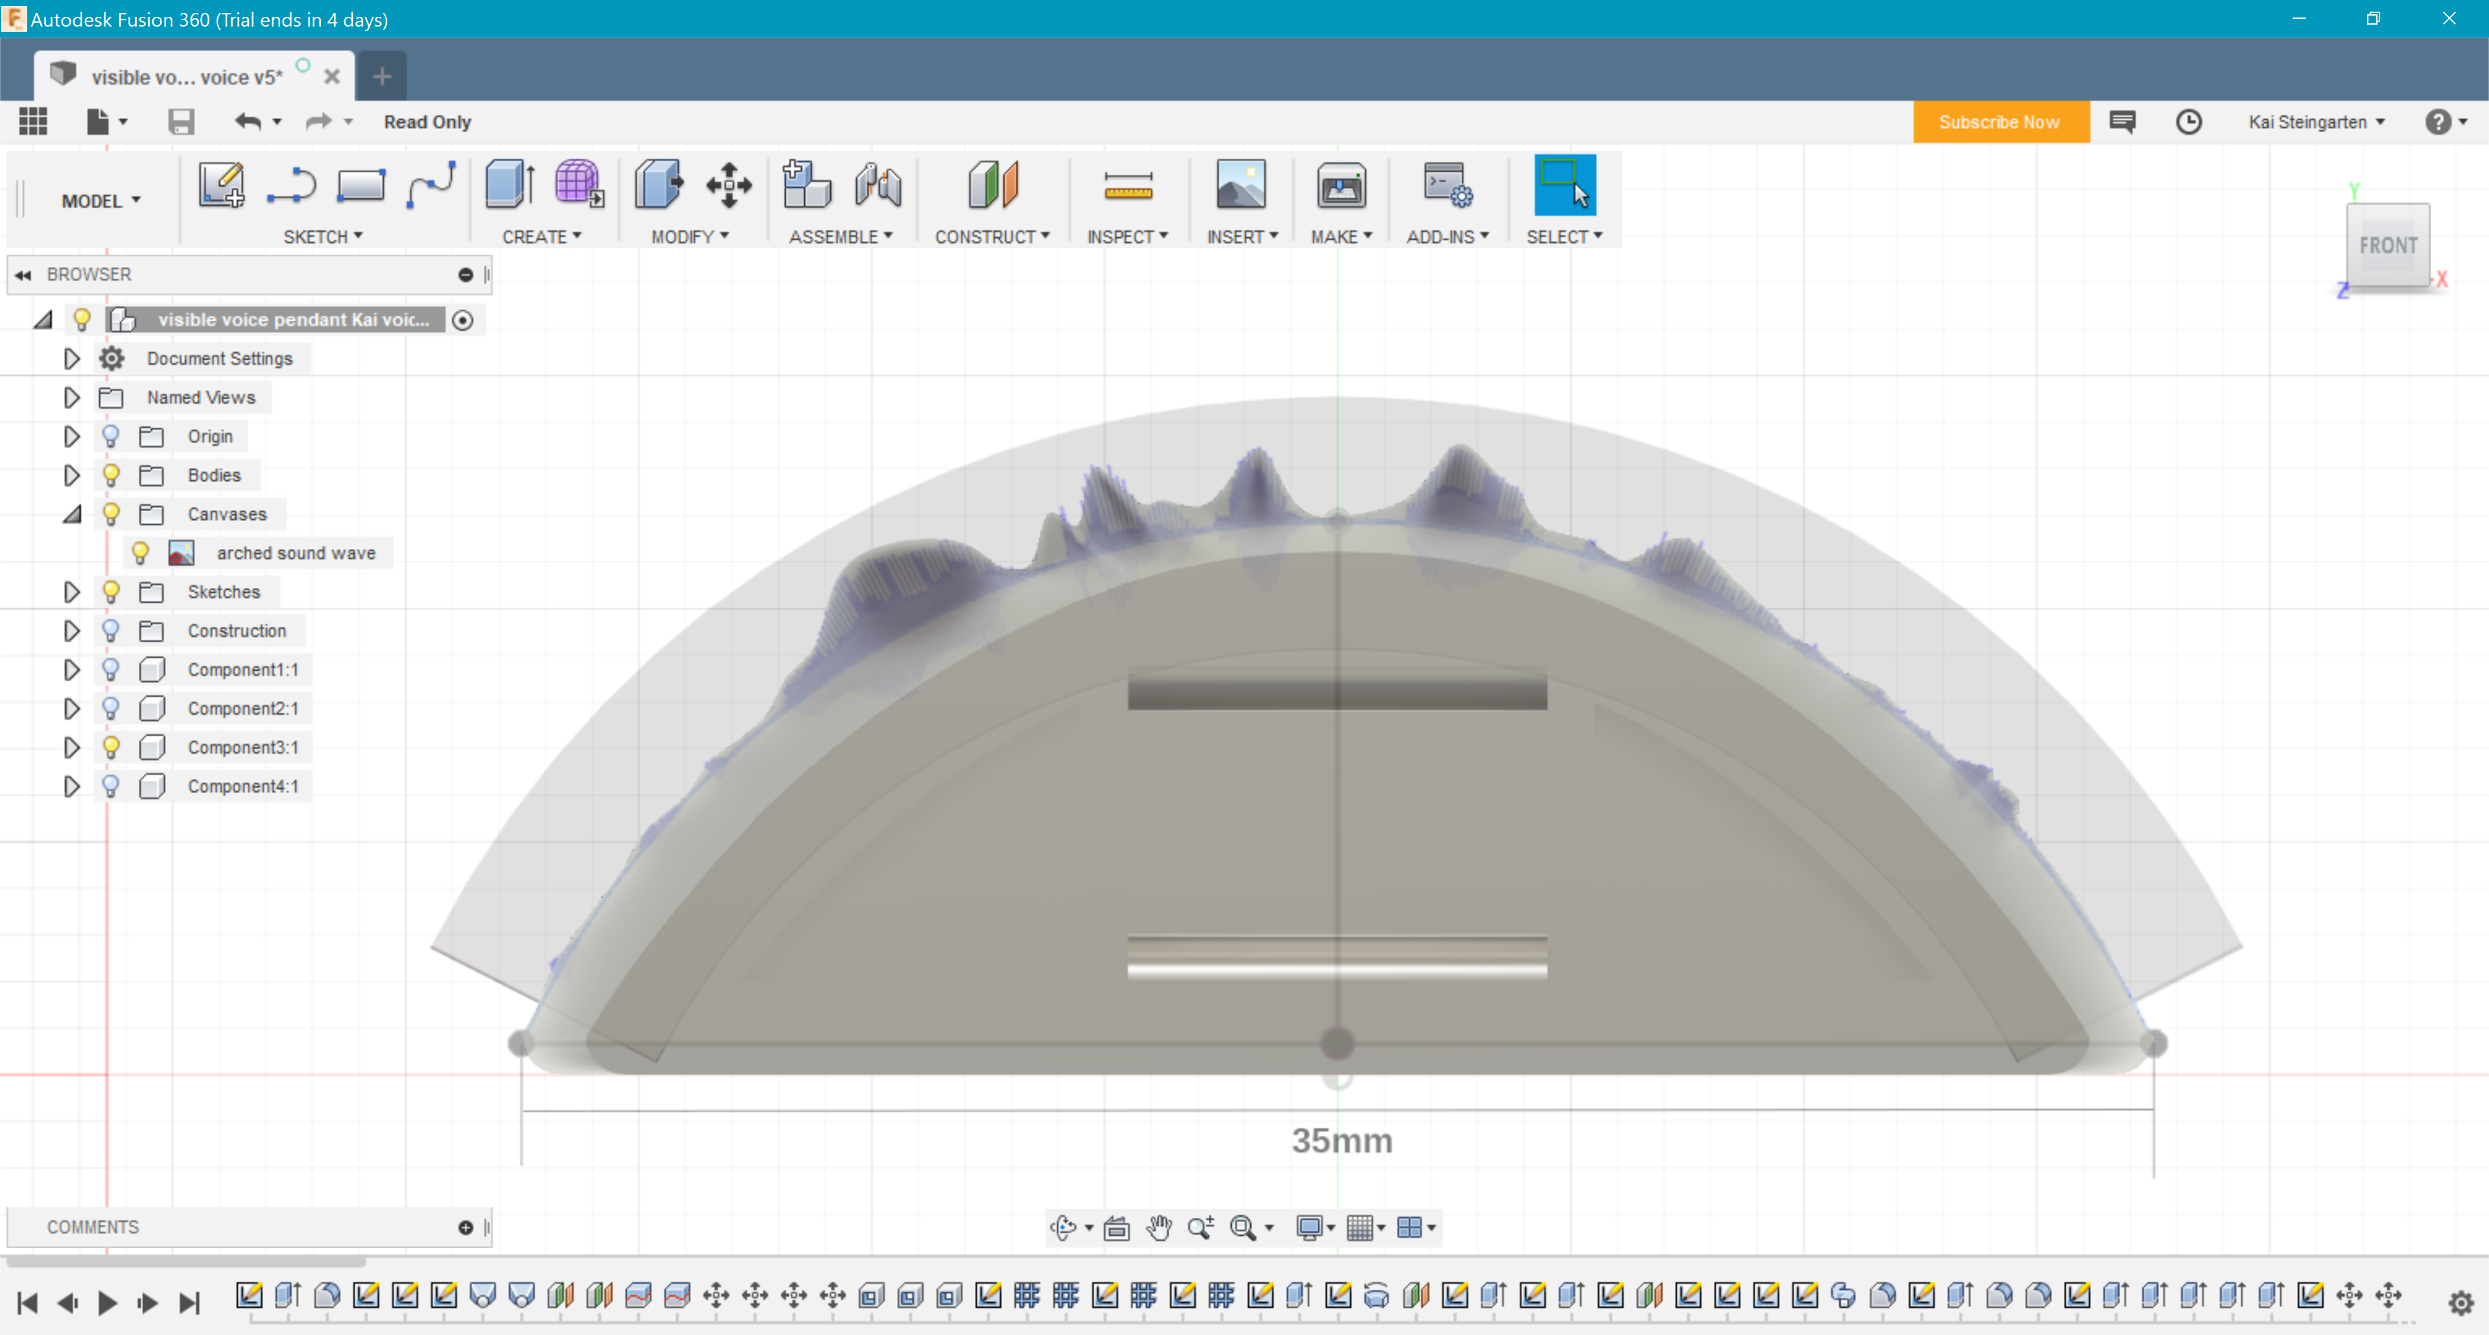The image size is (2489, 1335).
Task: Show Component1:1 via its bulb
Action: 111,669
